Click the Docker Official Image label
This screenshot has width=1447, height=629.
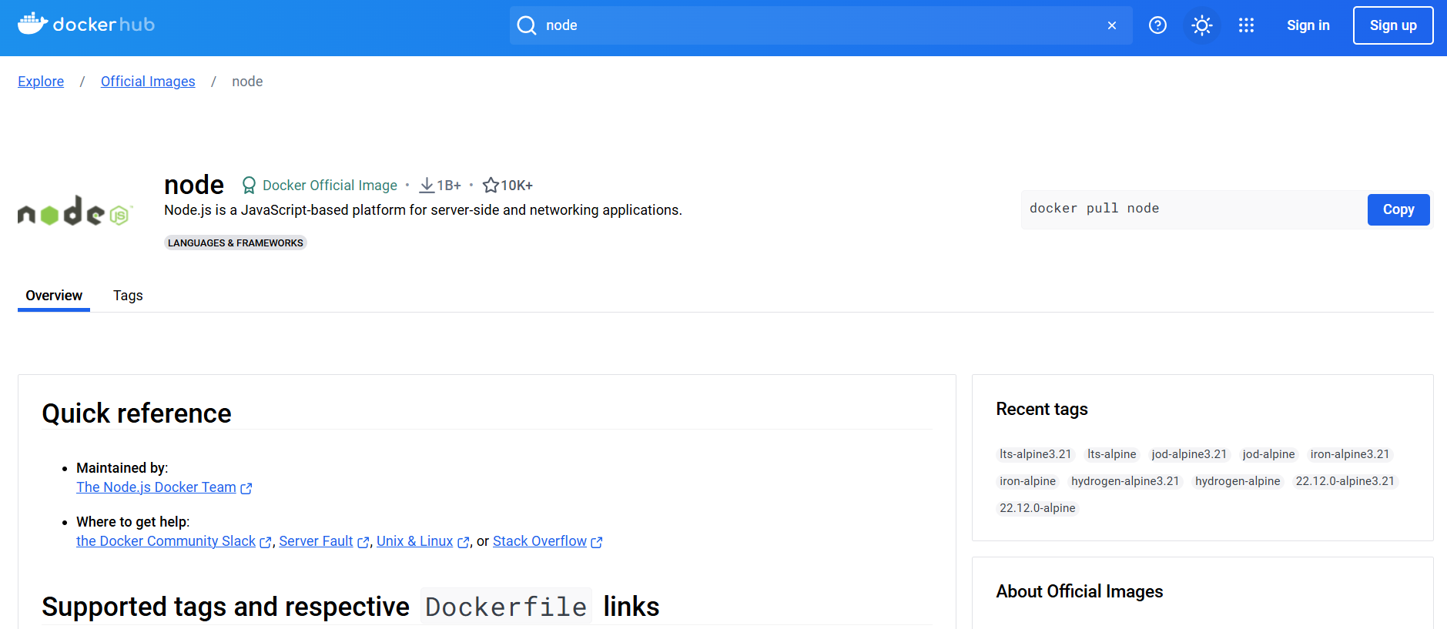(x=330, y=186)
